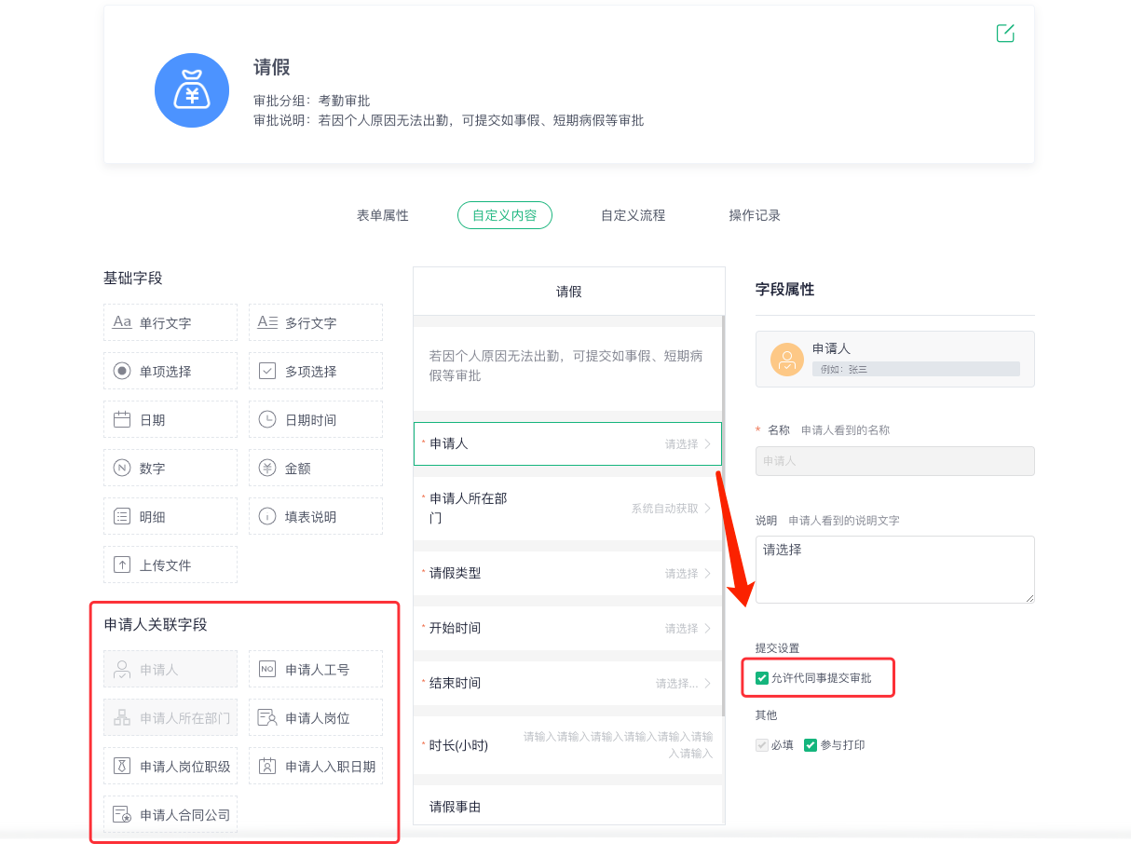This screenshot has width=1131, height=857.
Task: Expand the 结束时间 picker chevron
Action: [708, 684]
